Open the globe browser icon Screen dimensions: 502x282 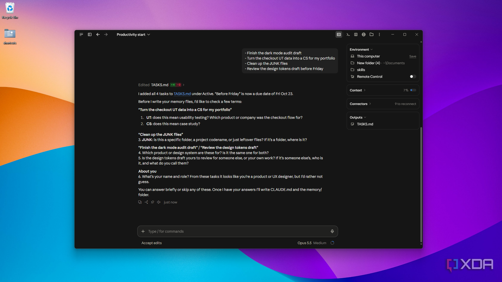(x=364, y=34)
